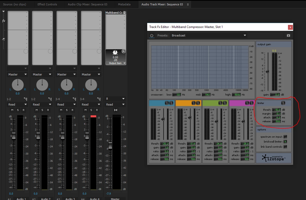Click Audio 3 channel output mapping icon

click(74, 99)
